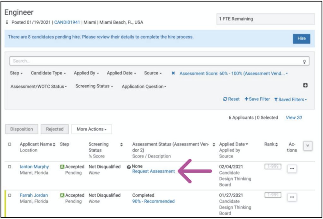Click into the Search input field
323x219 pixels.
click(155, 61)
